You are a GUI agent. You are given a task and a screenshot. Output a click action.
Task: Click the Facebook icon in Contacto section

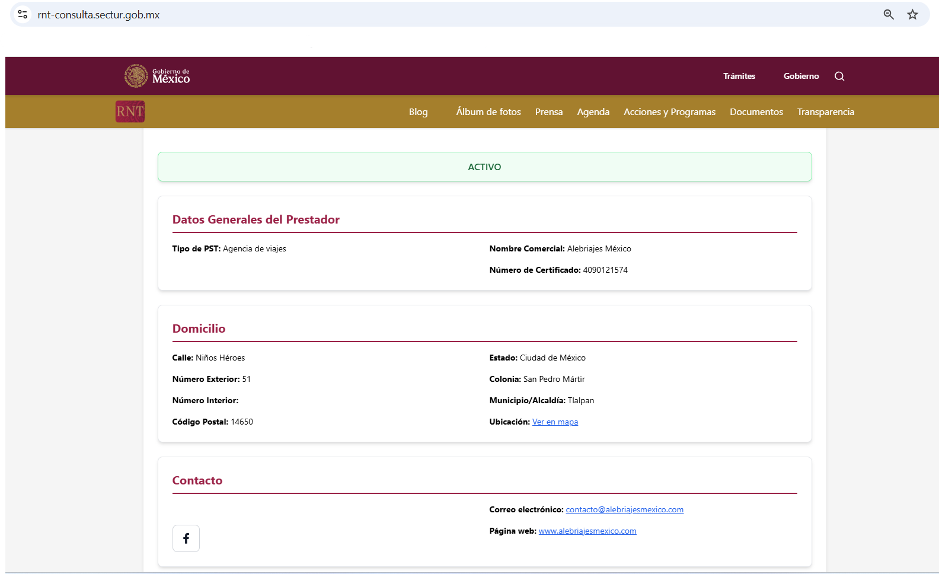pyautogui.click(x=186, y=538)
